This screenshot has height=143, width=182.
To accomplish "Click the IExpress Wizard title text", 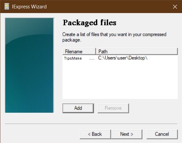I will click(29, 7).
